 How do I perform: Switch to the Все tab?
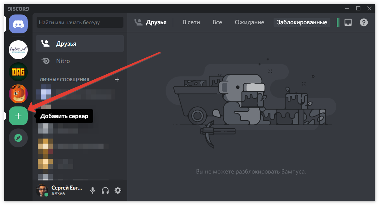[217, 22]
